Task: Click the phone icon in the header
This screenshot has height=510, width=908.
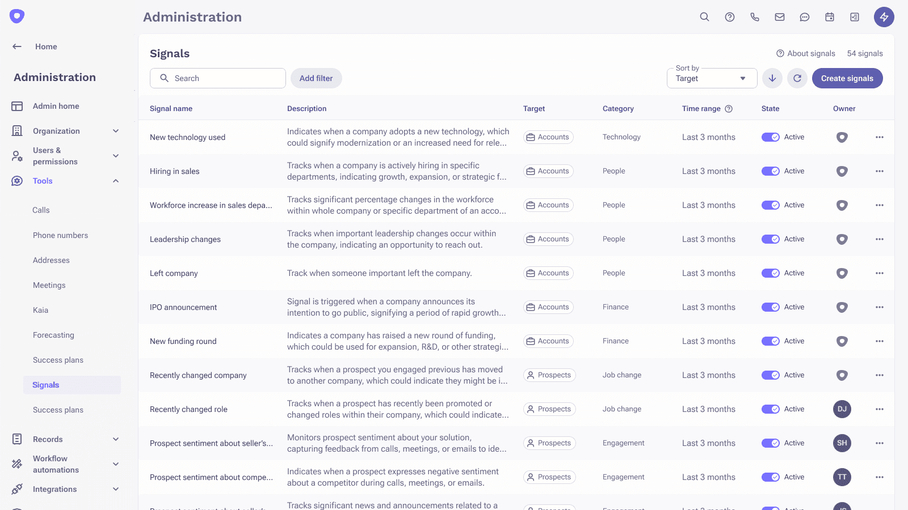Action: pyautogui.click(x=755, y=17)
